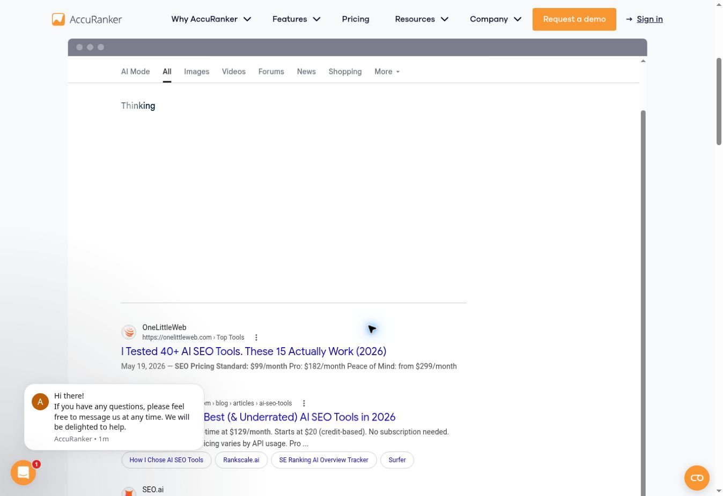Screen dimensions: 723x496
Task: Expand the Features menu chevron
Action: [x=317, y=19]
